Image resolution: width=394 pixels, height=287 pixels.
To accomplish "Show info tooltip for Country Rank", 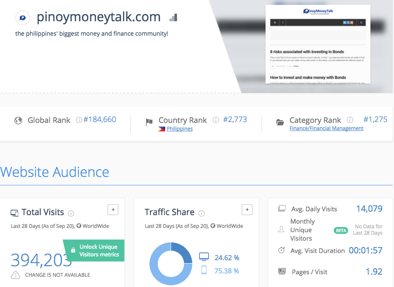I will click(x=216, y=120).
